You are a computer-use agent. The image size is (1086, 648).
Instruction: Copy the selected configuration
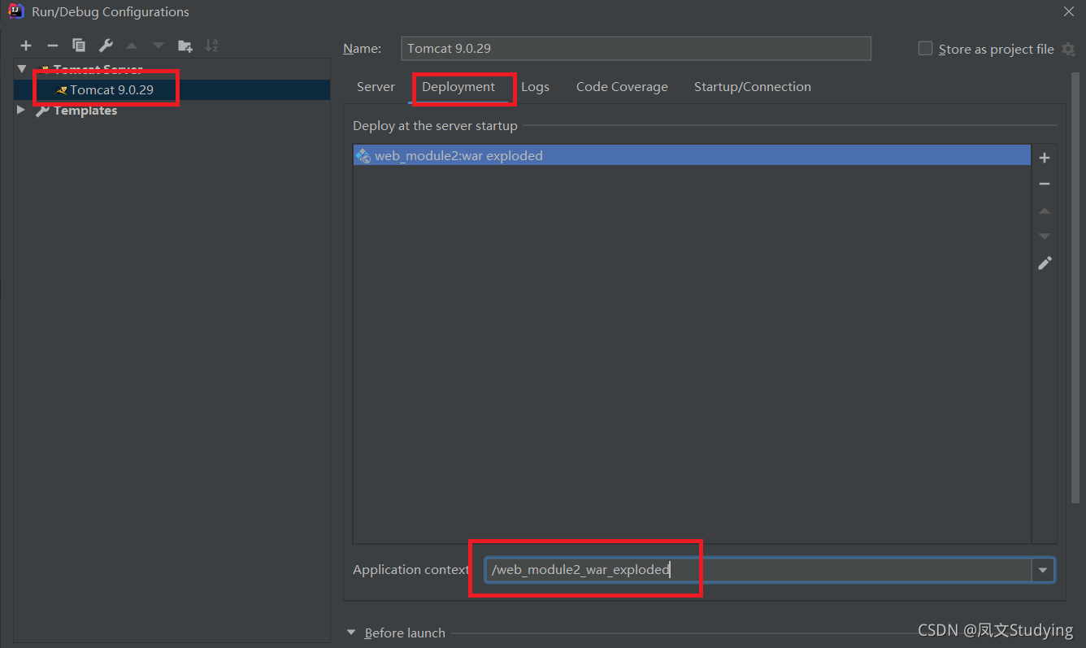[x=79, y=46]
